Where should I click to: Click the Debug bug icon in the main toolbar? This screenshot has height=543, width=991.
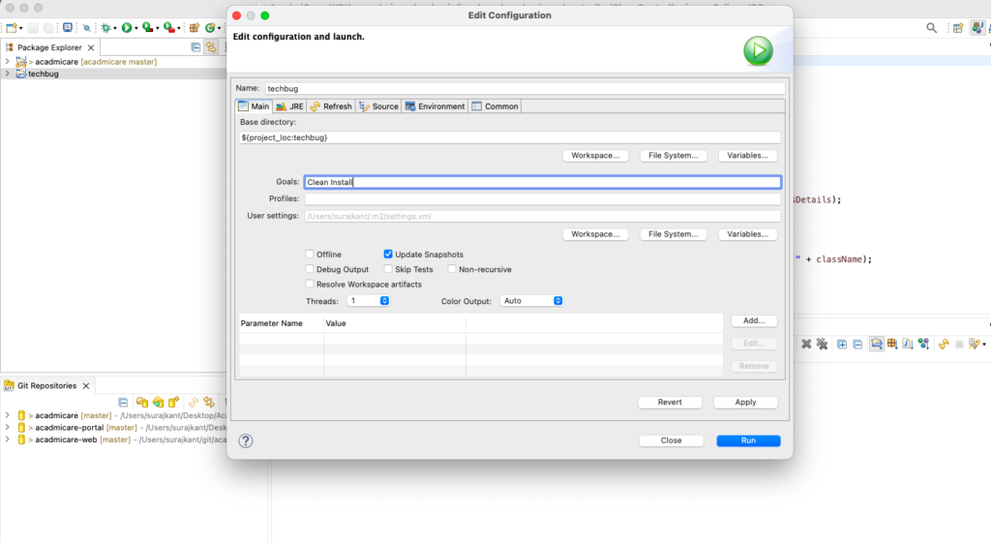tap(105, 28)
